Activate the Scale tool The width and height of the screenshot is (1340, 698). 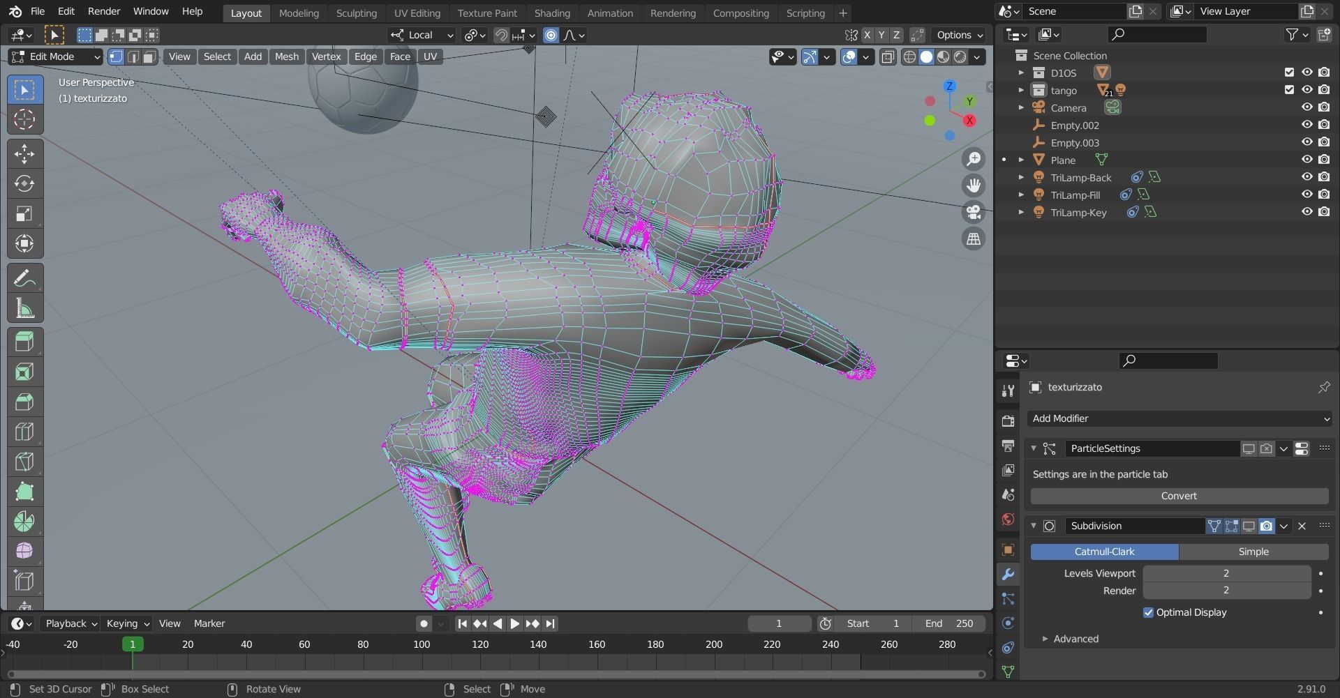(24, 213)
